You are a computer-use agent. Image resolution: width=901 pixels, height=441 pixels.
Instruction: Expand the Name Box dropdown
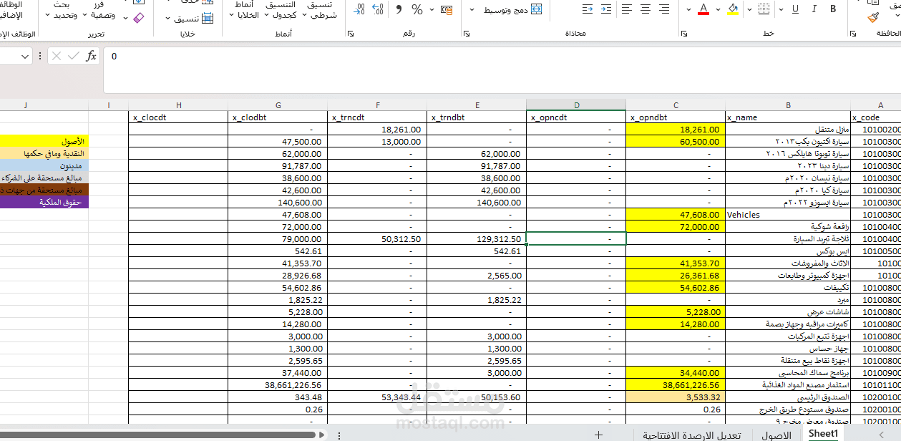tap(25, 57)
